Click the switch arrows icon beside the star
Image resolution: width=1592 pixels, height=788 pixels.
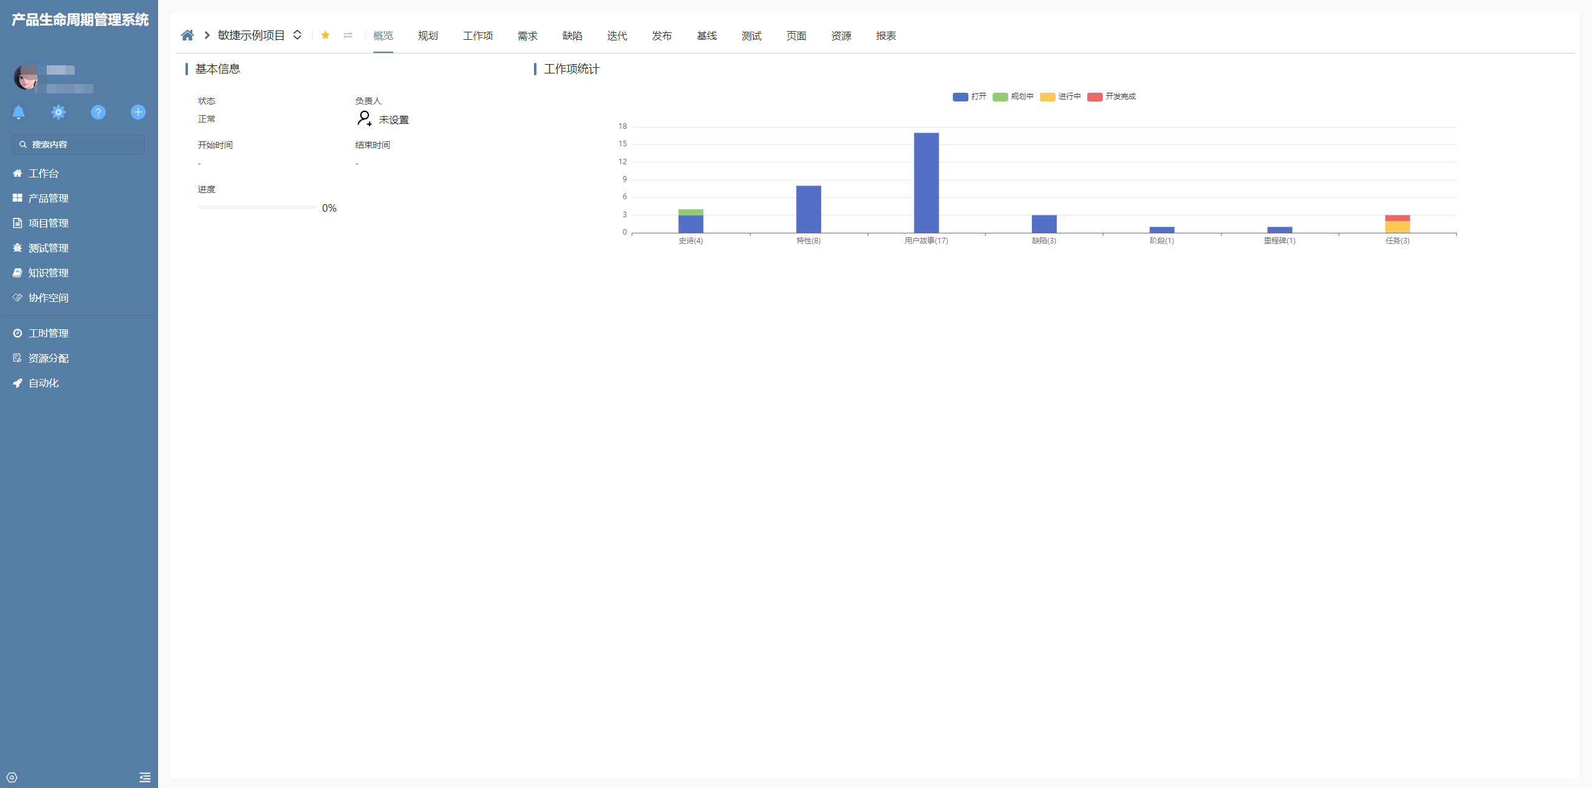(348, 35)
